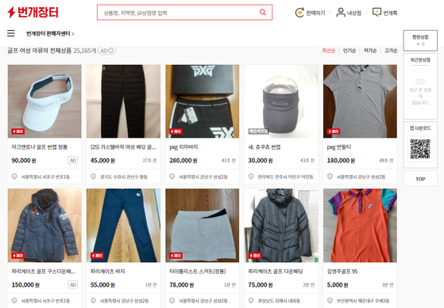Open 번개톡 chat

[384, 13]
